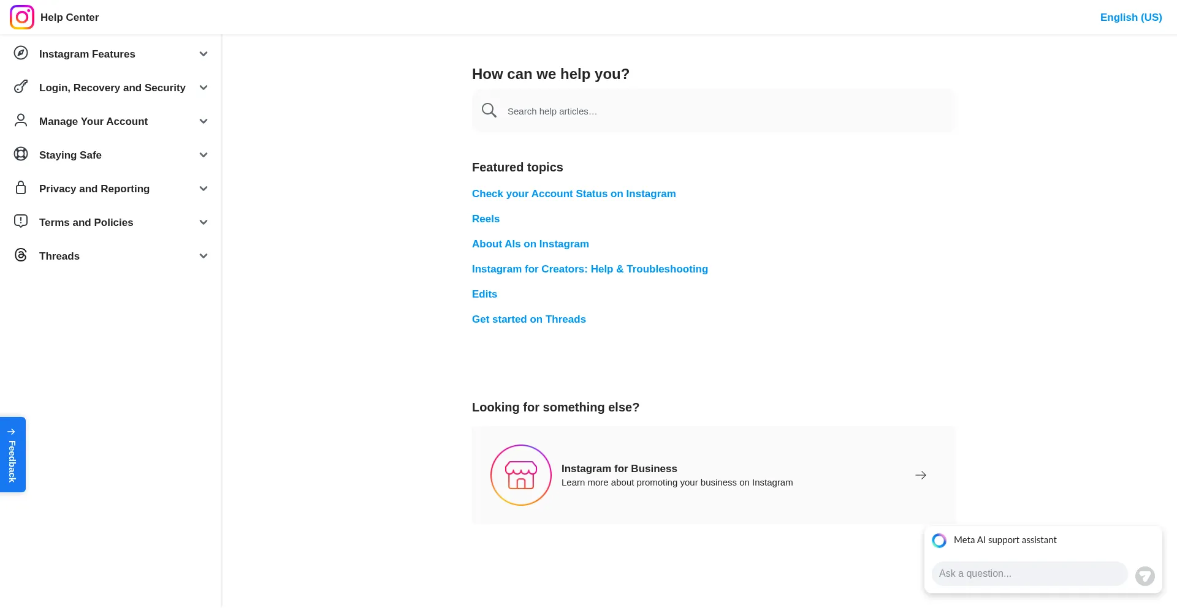Viewport: 1177px width, 608px height.
Task: Focus the Ask a question input field
Action: 1030,574
